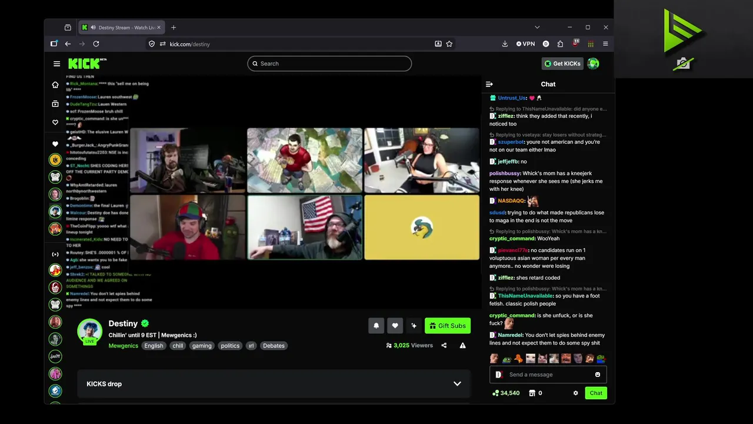Reload the page in browser
Image resolution: width=753 pixels, height=424 pixels.
tap(96, 44)
